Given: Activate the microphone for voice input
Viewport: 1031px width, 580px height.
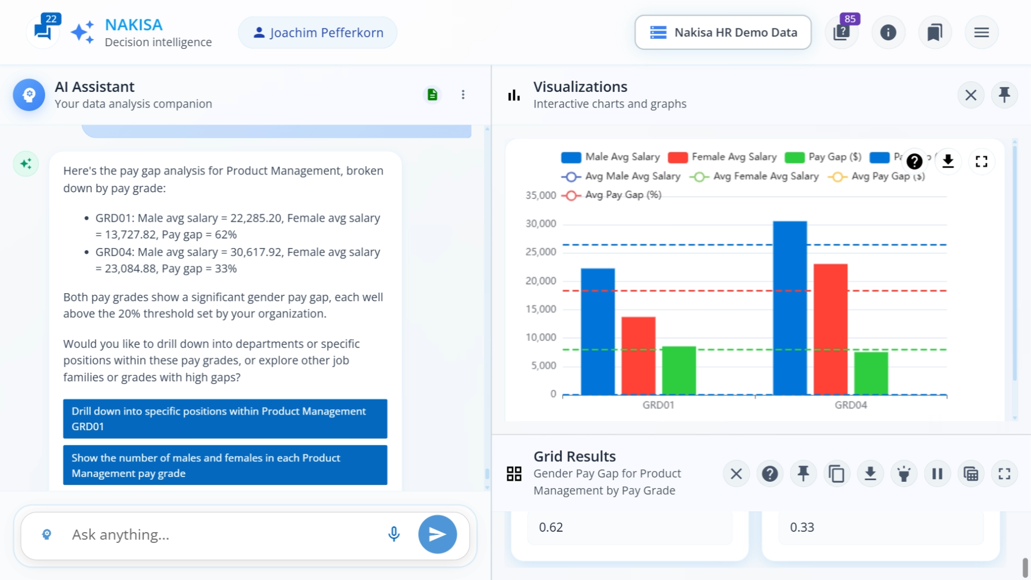Looking at the screenshot, I should (394, 534).
